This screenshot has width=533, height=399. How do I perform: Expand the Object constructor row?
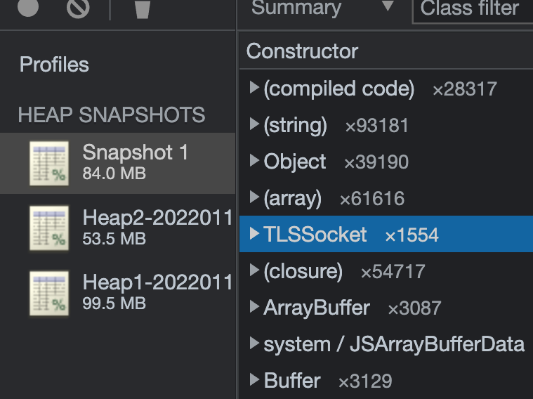(255, 162)
